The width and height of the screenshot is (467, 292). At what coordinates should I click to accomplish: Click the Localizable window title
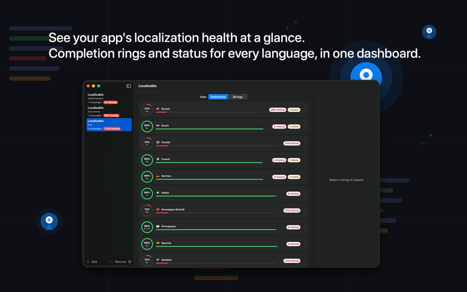(147, 86)
